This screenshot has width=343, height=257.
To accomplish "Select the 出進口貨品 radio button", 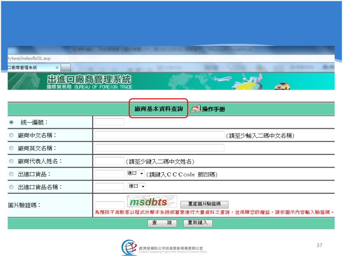I will pyautogui.click(x=11, y=174).
